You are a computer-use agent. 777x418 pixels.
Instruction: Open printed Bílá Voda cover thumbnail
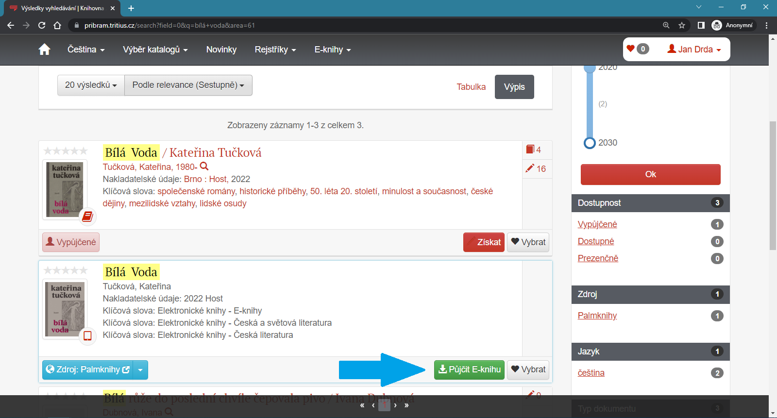(x=66, y=189)
